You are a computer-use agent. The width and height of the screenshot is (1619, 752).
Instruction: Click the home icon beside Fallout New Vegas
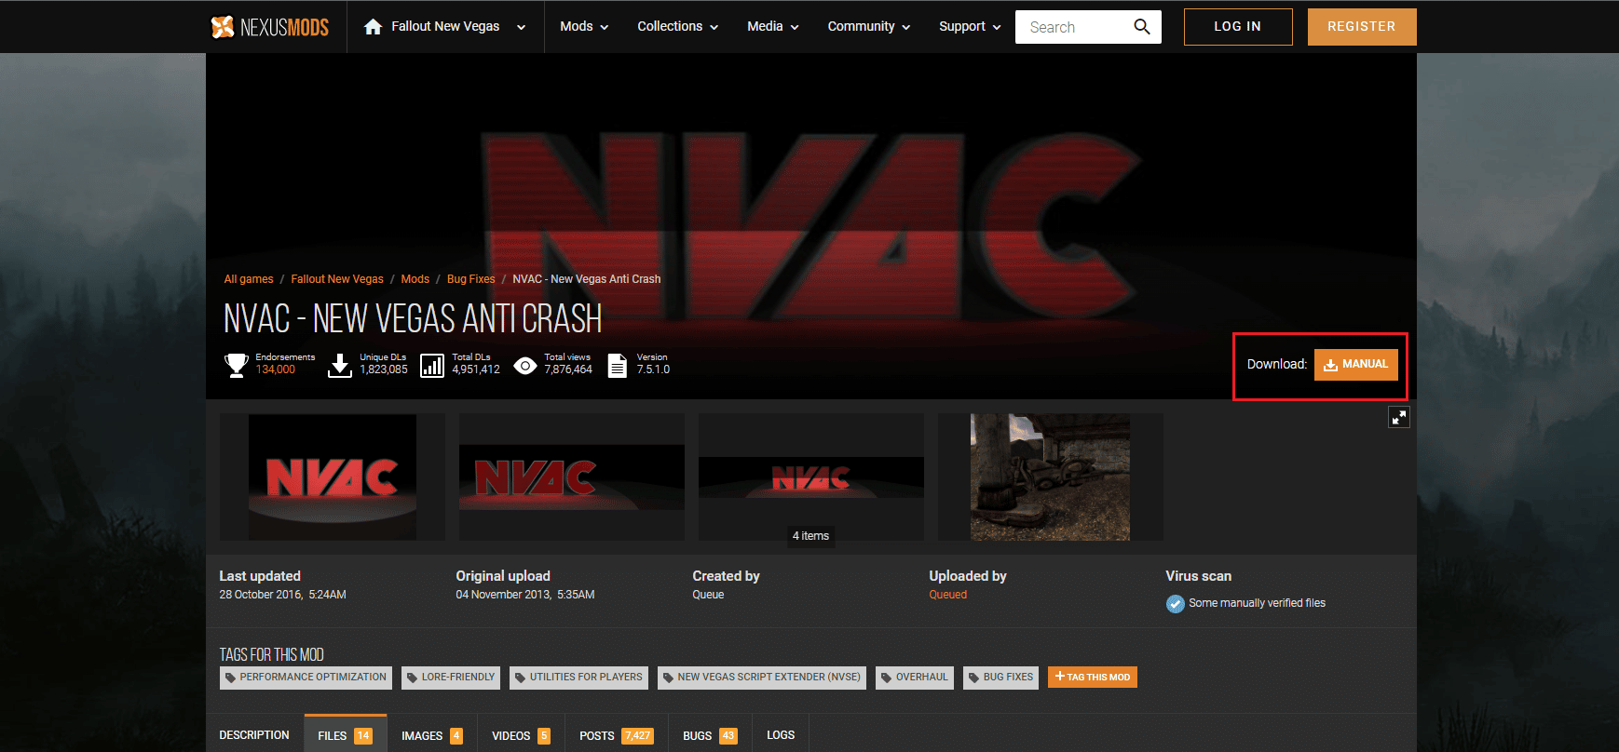(373, 26)
